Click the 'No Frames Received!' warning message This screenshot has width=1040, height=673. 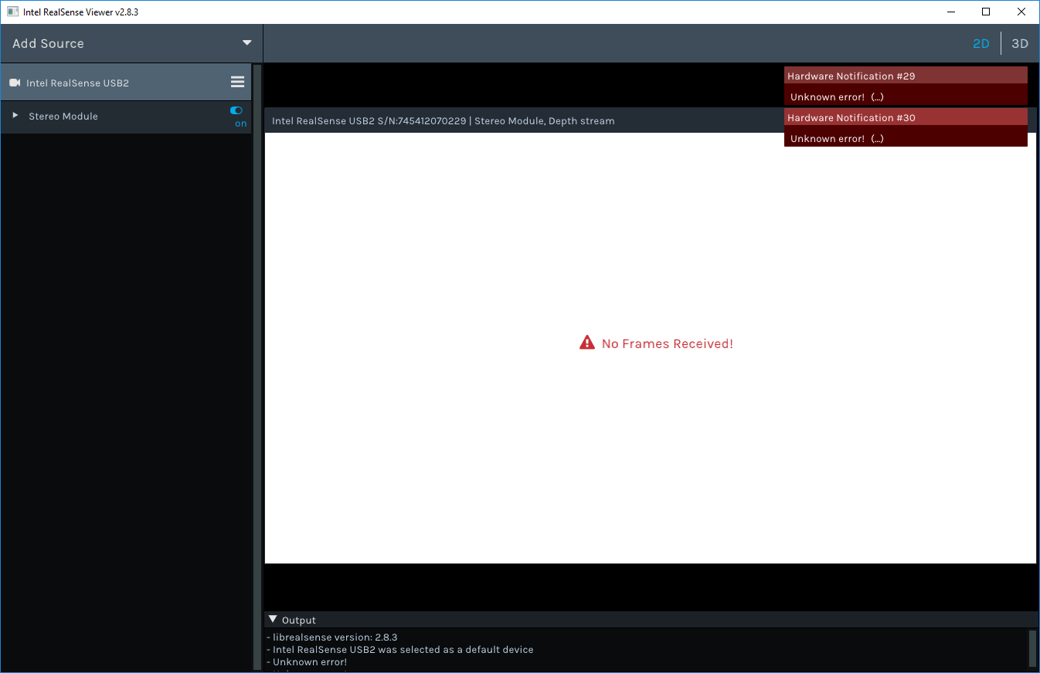[668, 343]
